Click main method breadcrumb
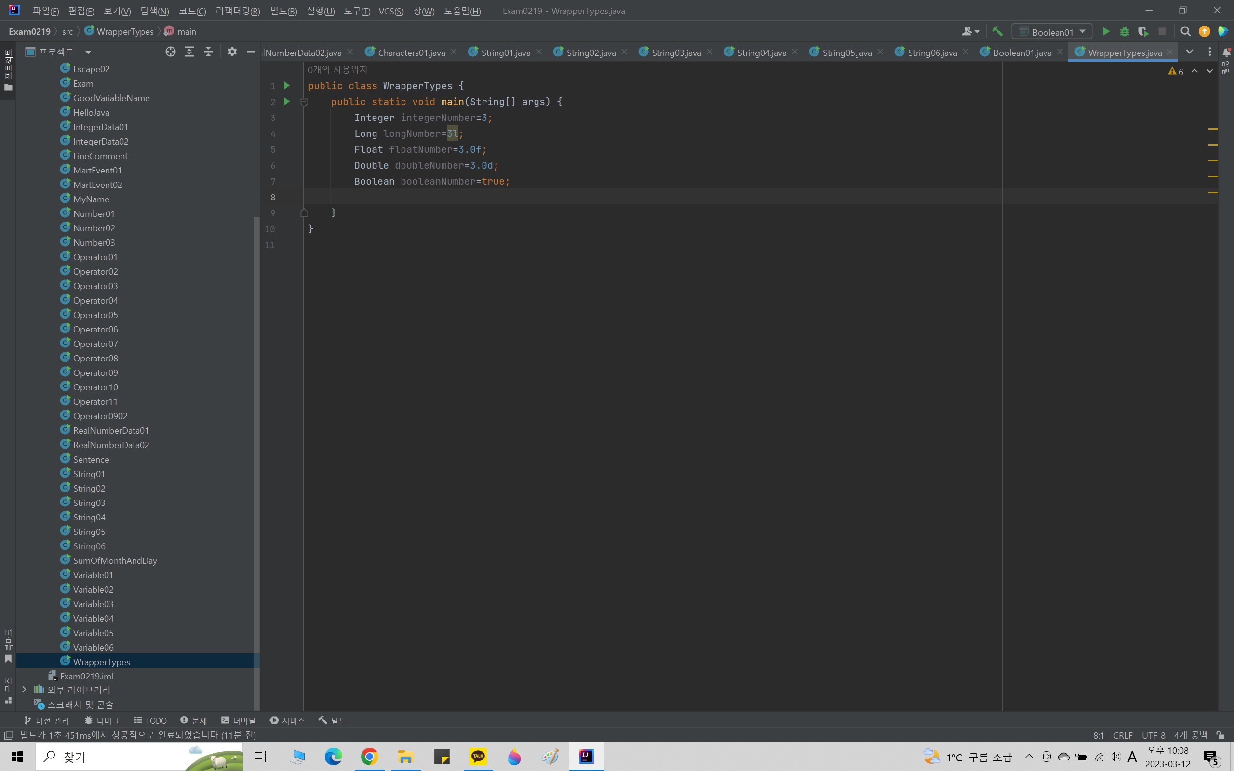Image resolution: width=1234 pixels, height=771 pixels. tap(180, 32)
